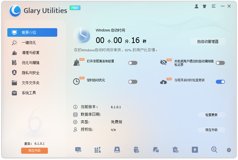This screenshot has height=160, width=238.
Task: Open the up-arrow software update icon
Action: point(195,150)
